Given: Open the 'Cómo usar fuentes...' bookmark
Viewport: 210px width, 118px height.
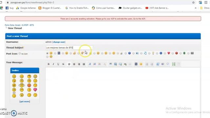Looking at the screenshot, I should click(103, 8).
